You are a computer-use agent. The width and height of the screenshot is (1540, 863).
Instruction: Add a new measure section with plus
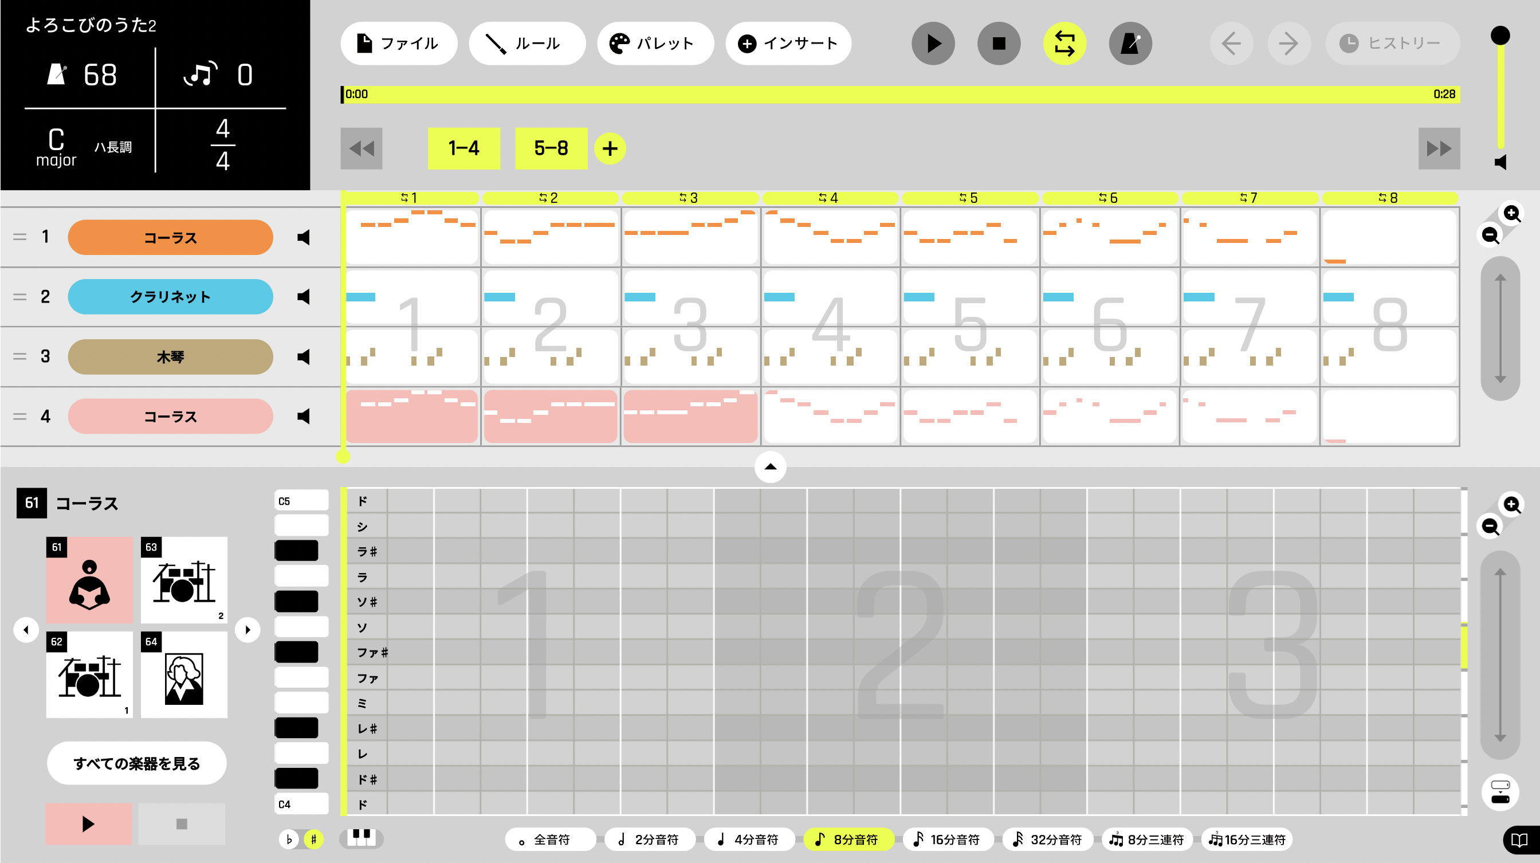point(610,148)
